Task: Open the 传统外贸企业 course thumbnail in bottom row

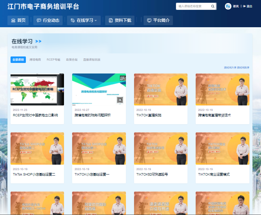Action: pos(37,203)
